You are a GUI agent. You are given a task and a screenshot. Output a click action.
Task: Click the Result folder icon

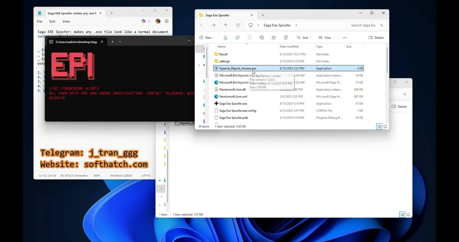pyautogui.click(x=216, y=54)
